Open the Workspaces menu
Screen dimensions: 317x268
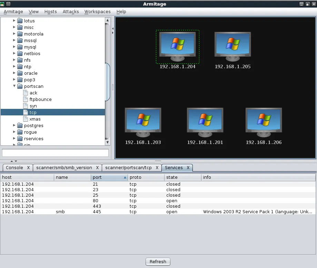click(x=97, y=12)
